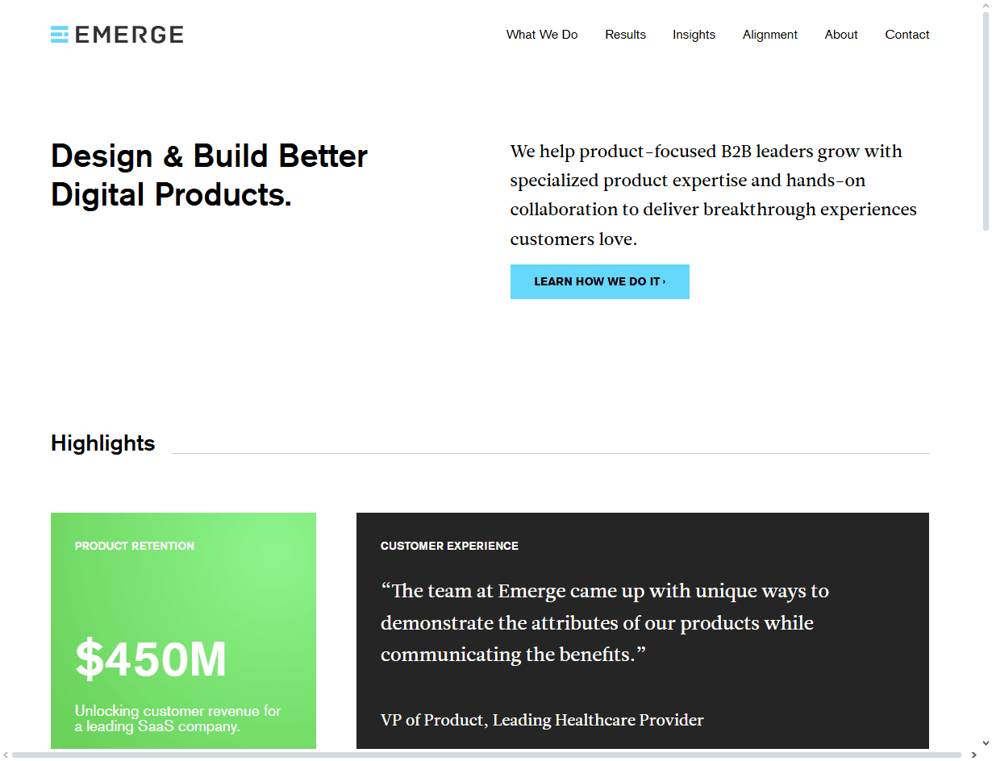The width and height of the screenshot is (992, 761).
Task: Visit the About page
Action: pos(840,35)
